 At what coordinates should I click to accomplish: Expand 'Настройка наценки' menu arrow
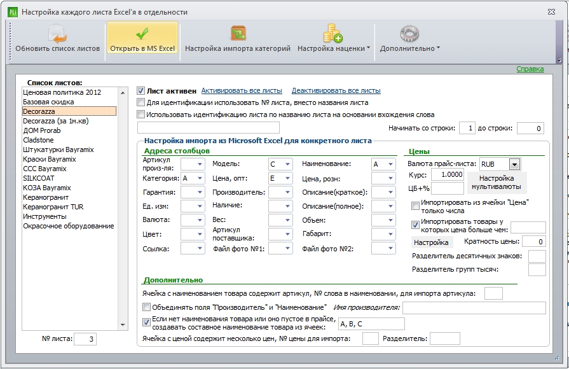368,48
